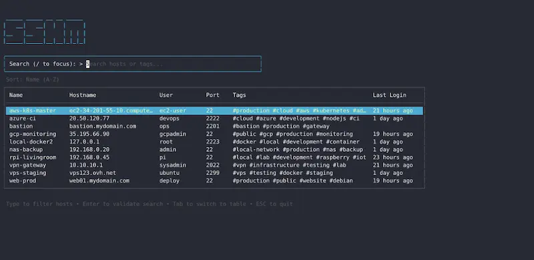Click hostname web01.mydomain.com
The image size is (534, 260).
tap(99, 180)
